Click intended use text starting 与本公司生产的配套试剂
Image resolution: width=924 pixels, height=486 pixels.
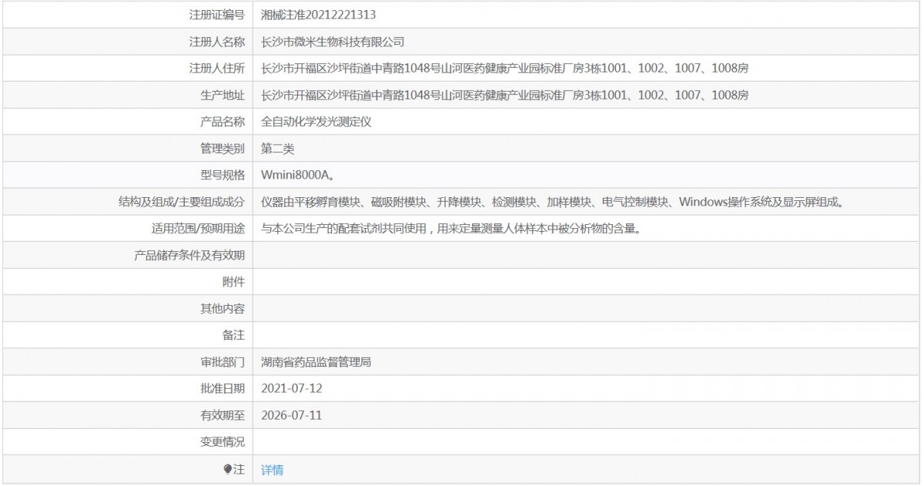click(451, 229)
